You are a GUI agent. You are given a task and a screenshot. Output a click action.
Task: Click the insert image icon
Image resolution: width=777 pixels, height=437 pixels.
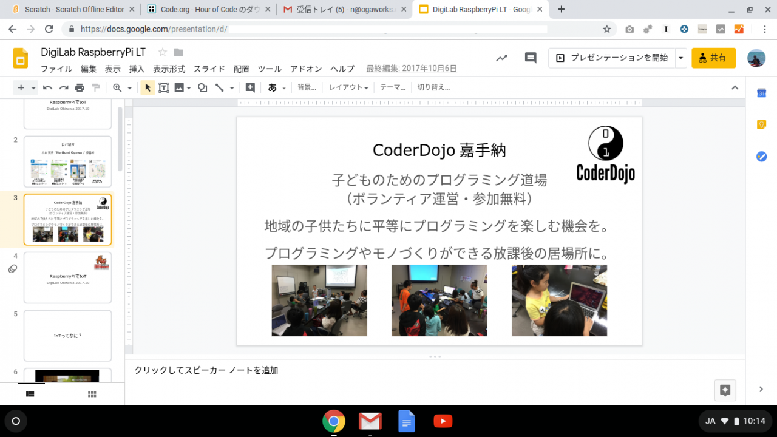179,87
